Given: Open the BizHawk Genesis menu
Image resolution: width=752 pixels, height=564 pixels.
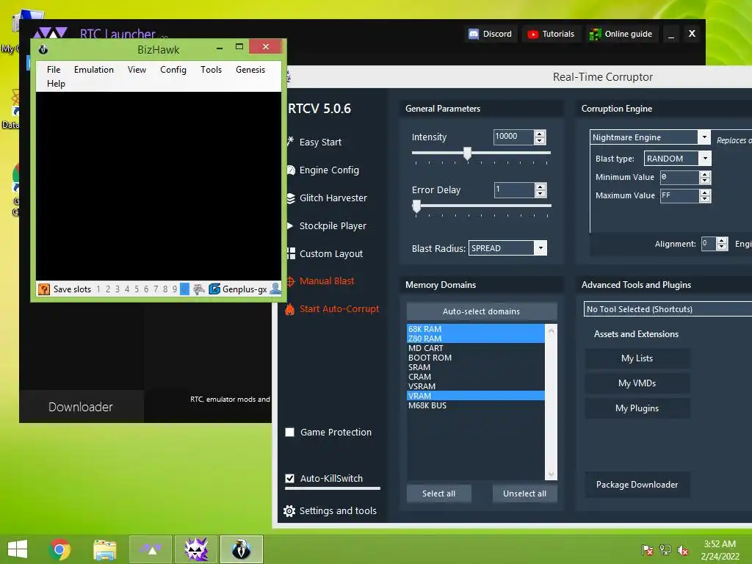Looking at the screenshot, I should (x=250, y=70).
